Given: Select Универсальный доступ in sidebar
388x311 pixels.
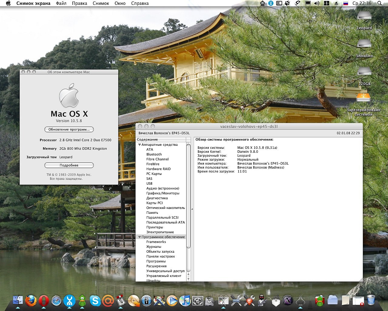Looking at the screenshot, I should click(166, 271).
